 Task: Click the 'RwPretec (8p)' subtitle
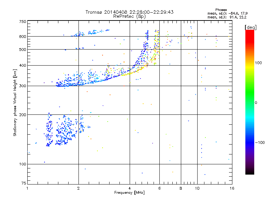(x=129, y=16)
